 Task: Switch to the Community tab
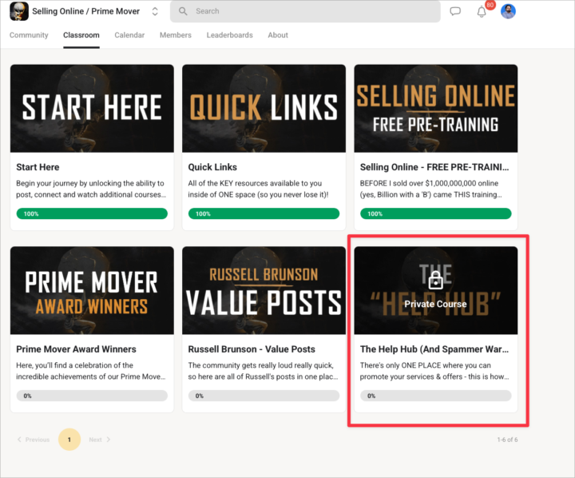click(29, 35)
